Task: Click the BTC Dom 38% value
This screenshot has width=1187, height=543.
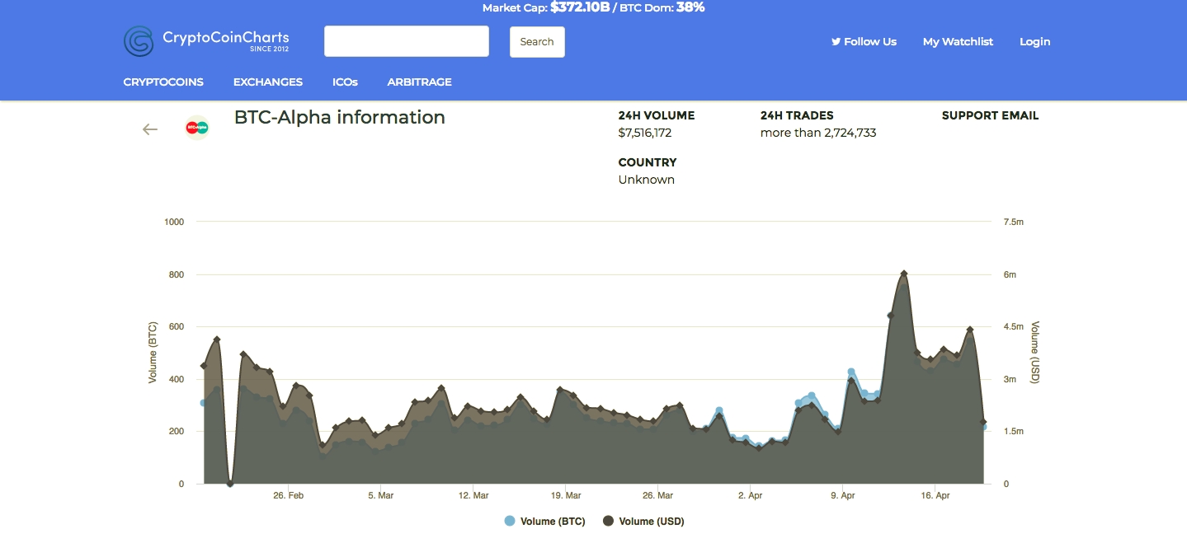Action: 690,7
